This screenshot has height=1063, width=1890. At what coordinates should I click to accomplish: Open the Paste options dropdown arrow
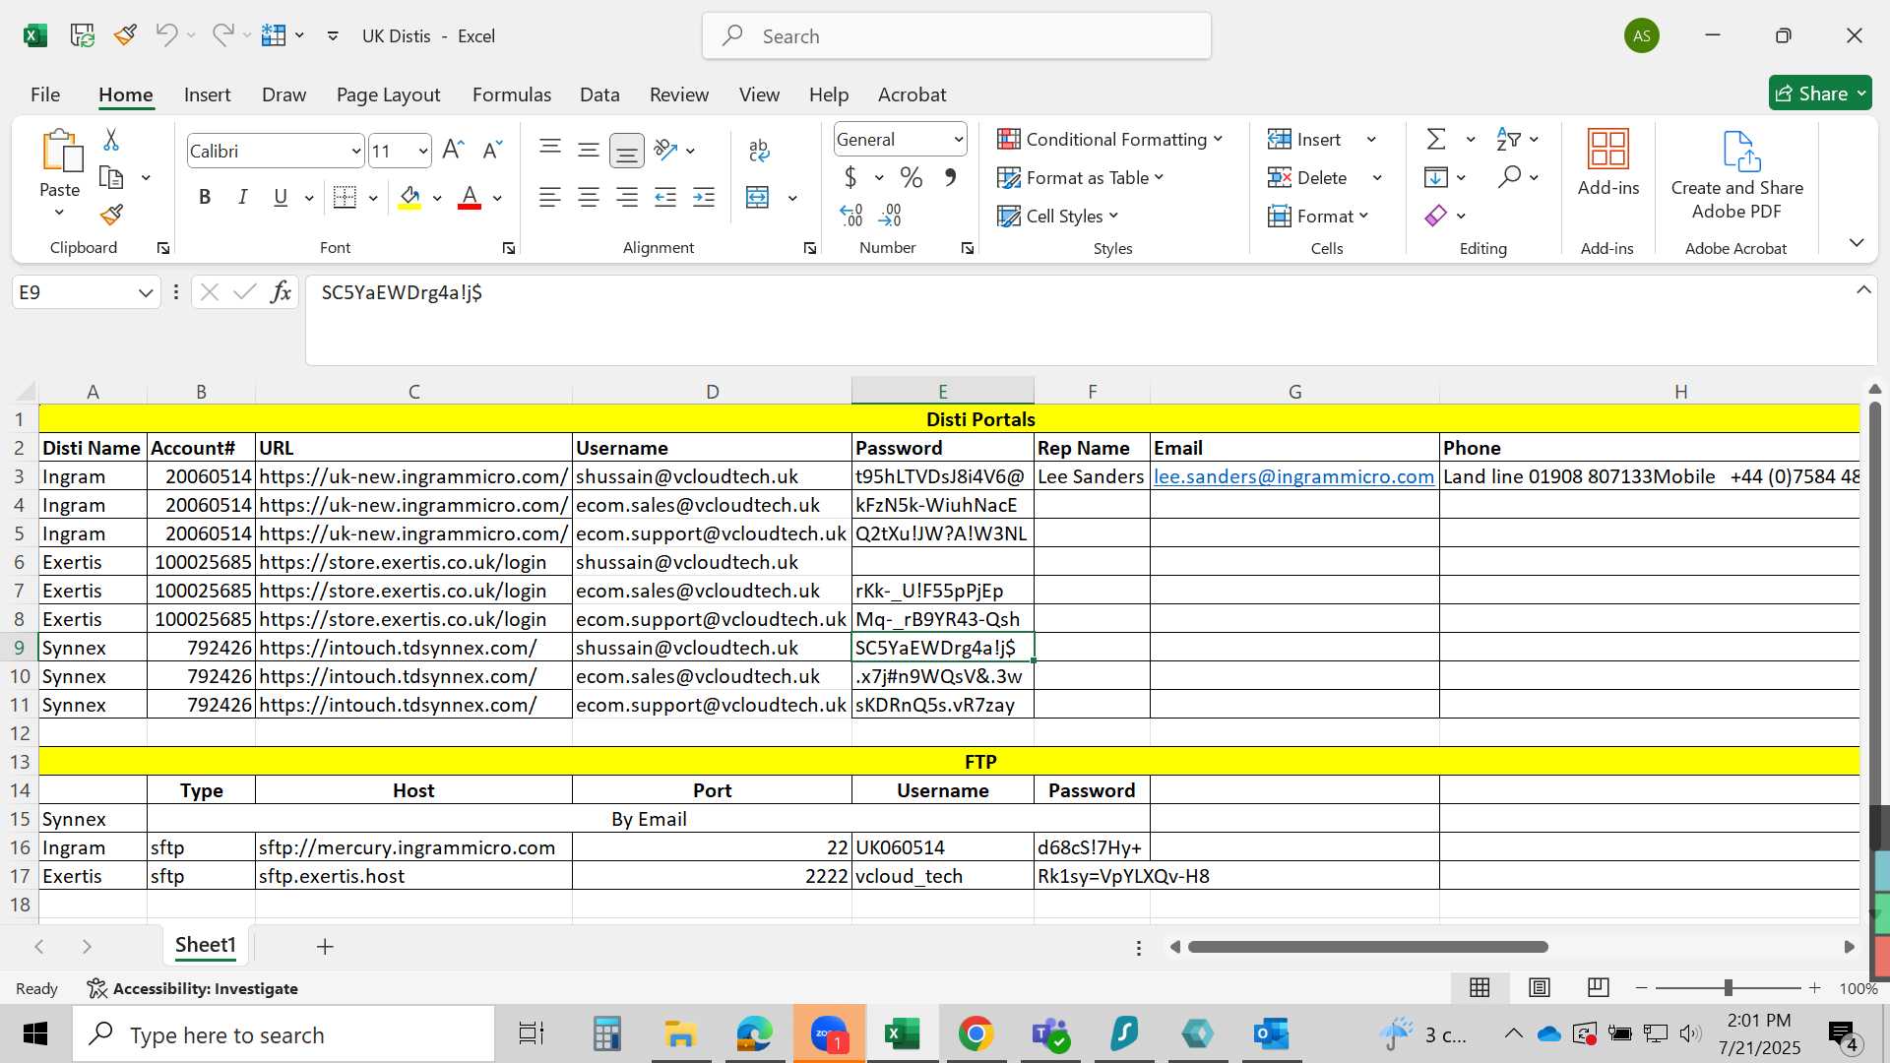[59, 213]
